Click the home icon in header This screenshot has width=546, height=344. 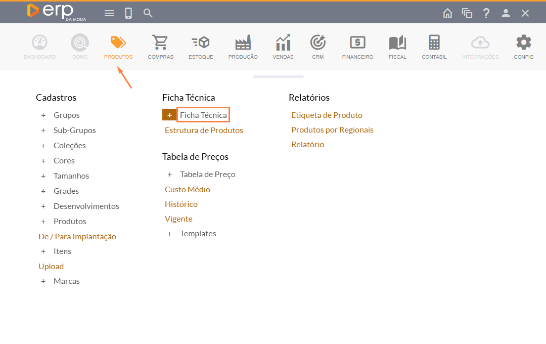(447, 13)
